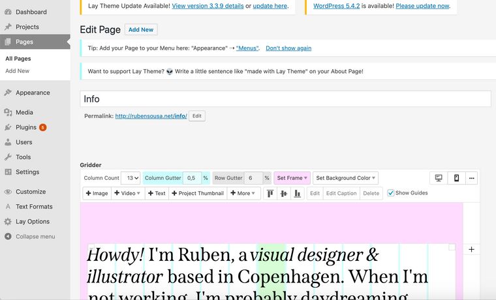The image size is (496, 300).
Task: Toggle the Show Guides checkbox
Action: click(391, 193)
